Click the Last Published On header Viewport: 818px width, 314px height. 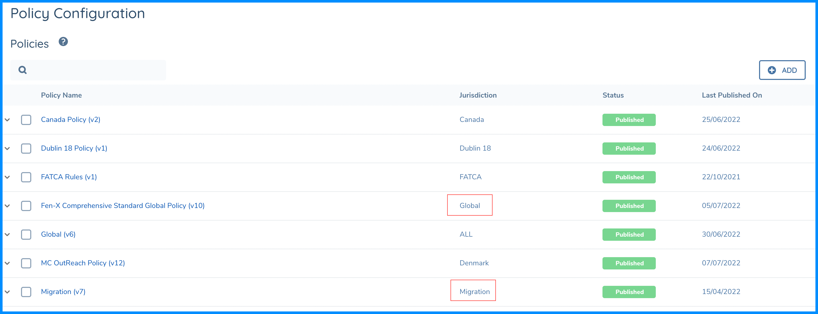[x=732, y=95]
